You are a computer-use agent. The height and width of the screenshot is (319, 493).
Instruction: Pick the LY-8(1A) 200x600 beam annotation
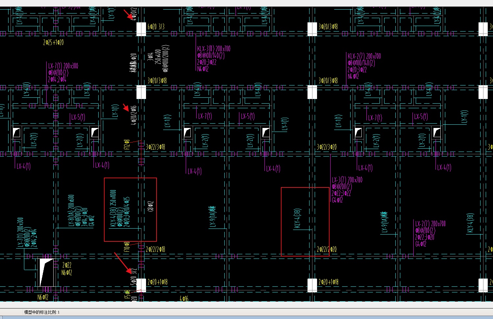(71, 210)
